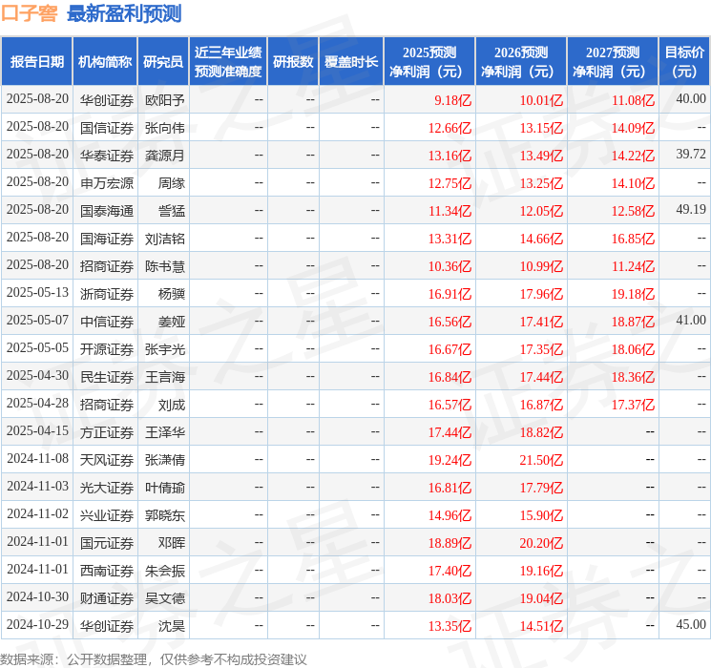This screenshot has height=668, width=711.
Task: Click analyst name 张宇光
Action: coord(164,349)
